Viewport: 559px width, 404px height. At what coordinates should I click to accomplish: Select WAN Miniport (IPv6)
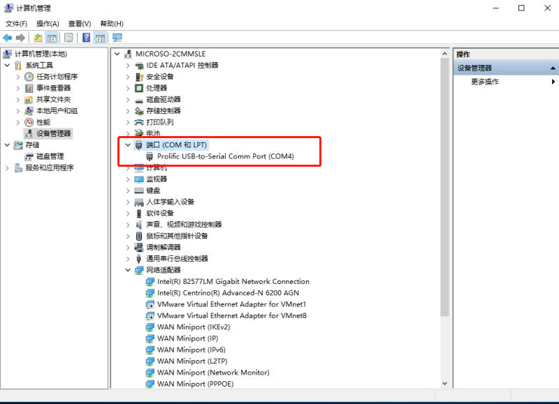click(191, 350)
